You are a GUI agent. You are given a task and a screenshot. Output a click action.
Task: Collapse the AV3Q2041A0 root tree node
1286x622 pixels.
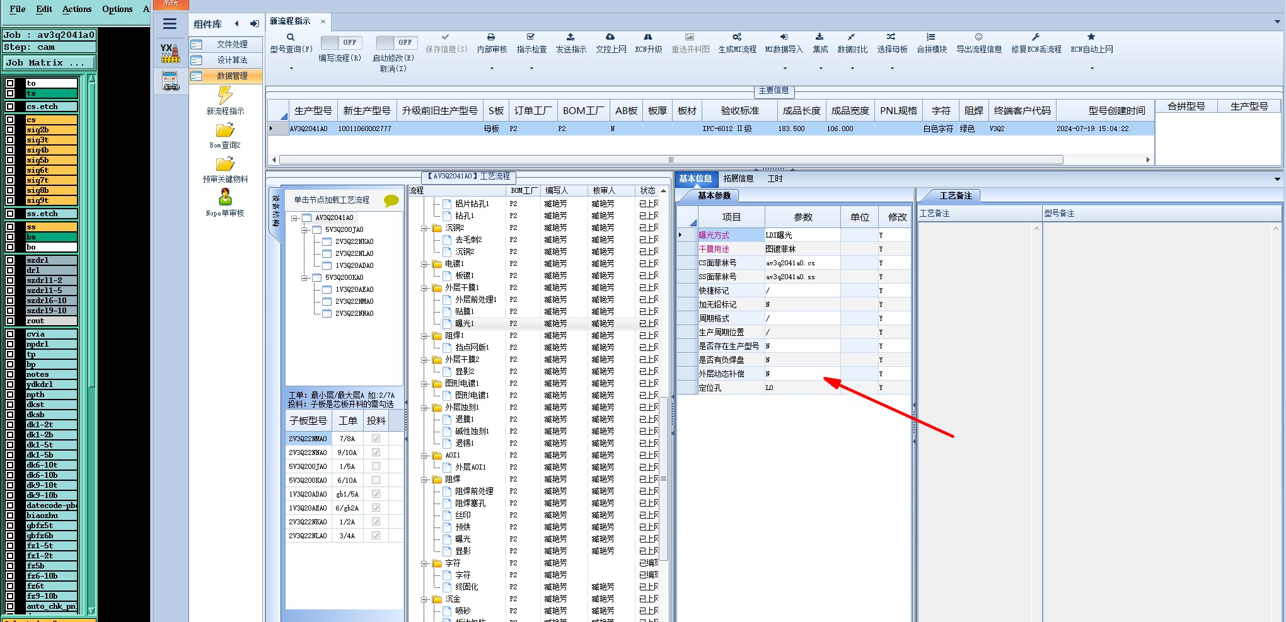tap(294, 218)
